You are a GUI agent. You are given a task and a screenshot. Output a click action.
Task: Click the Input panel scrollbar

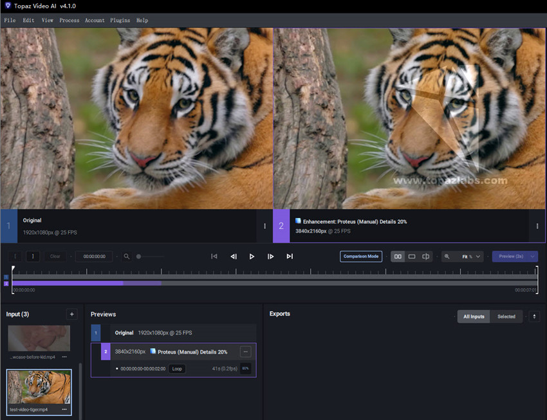click(x=80, y=390)
